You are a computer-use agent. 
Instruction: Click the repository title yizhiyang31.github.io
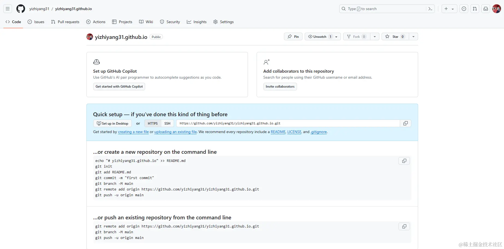121,37
